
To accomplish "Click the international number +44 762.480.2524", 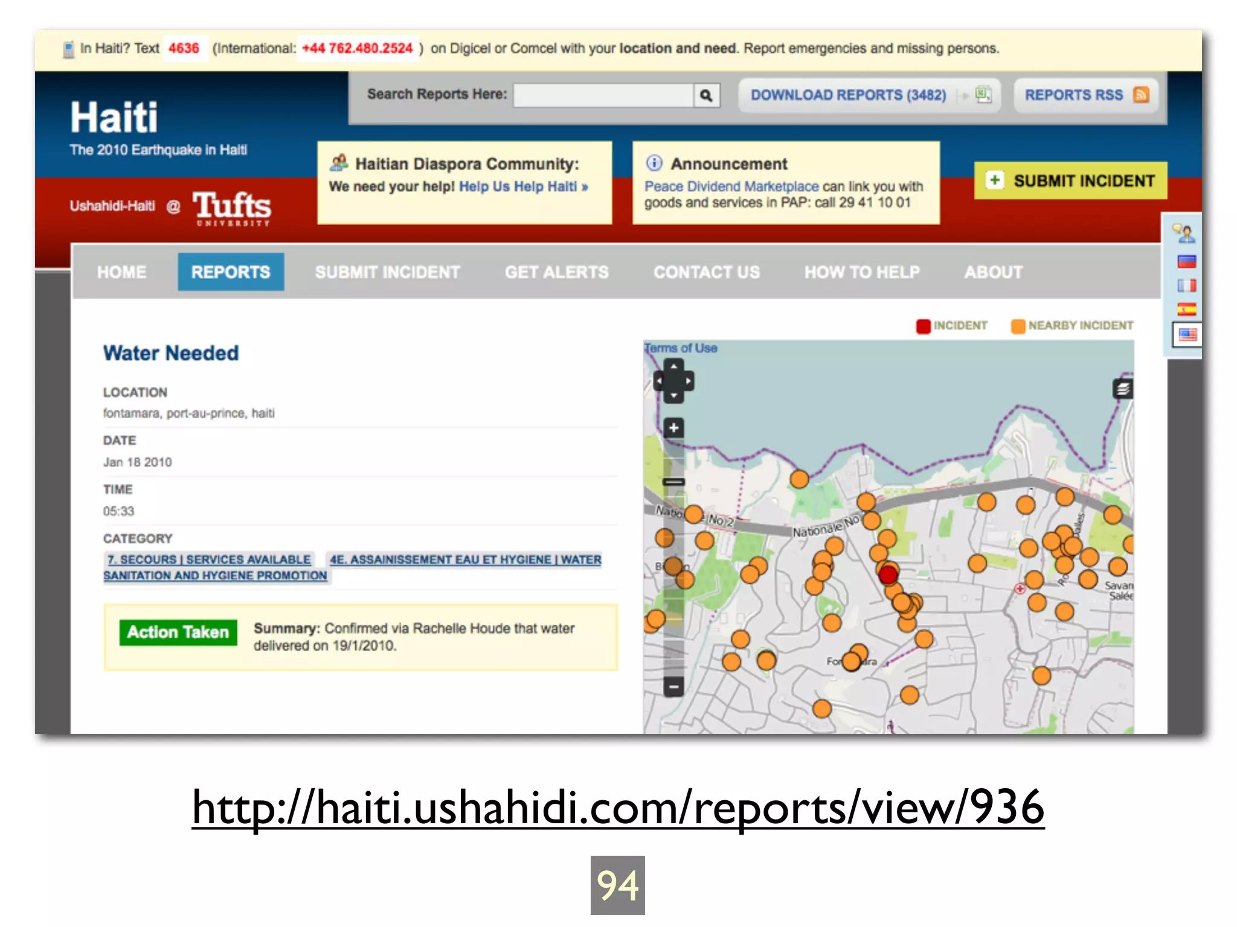I will point(357,48).
